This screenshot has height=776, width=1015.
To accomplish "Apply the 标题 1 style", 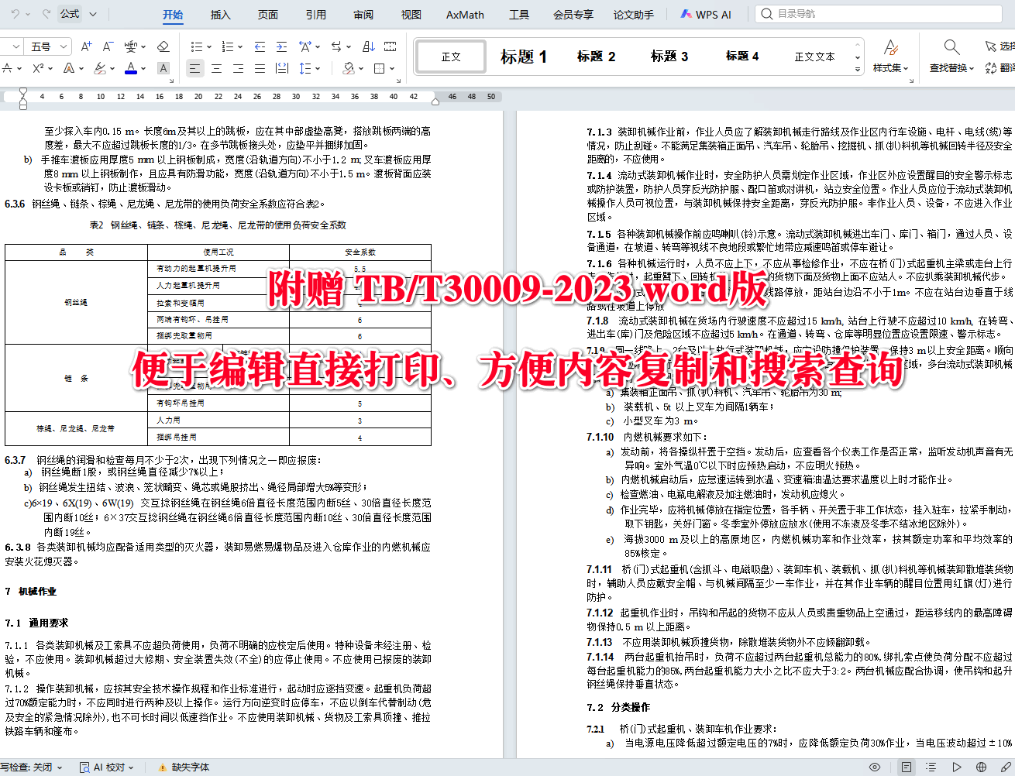I will pyautogui.click(x=525, y=56).
